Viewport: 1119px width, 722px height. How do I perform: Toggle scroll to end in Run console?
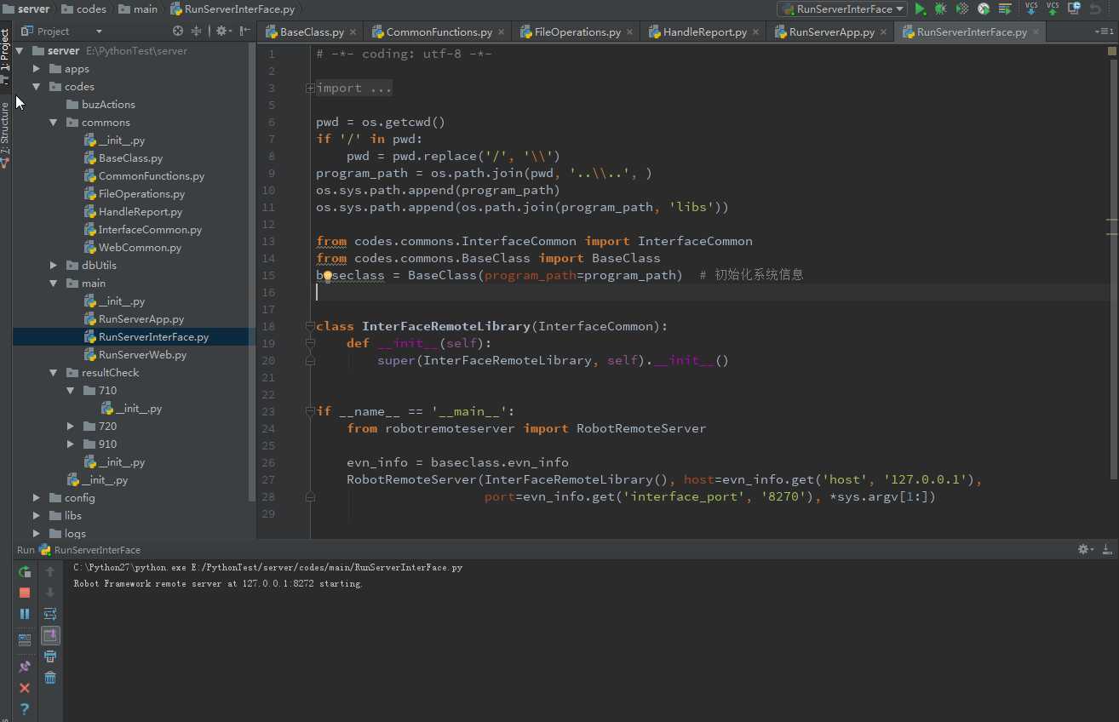coord(50,635)
